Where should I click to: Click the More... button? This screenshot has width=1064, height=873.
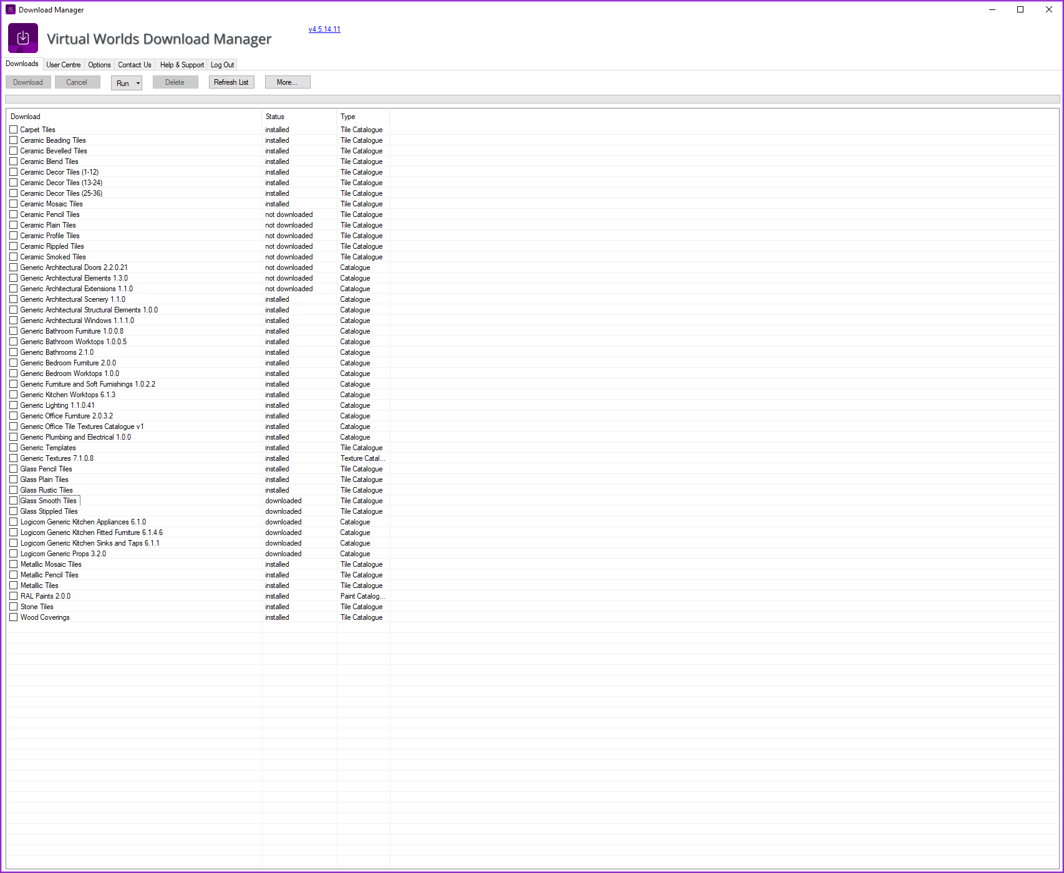(287, 82)
